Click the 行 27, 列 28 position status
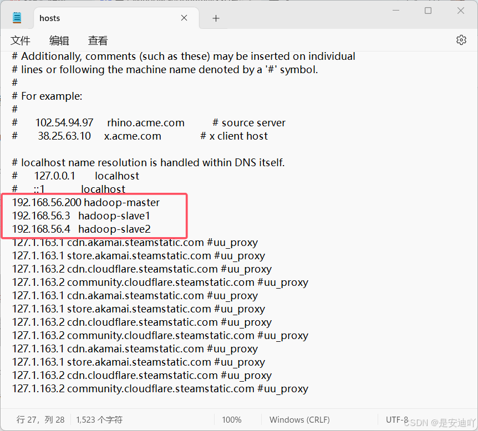The width and height of the screenshot is (478, 431). [40, 420]
